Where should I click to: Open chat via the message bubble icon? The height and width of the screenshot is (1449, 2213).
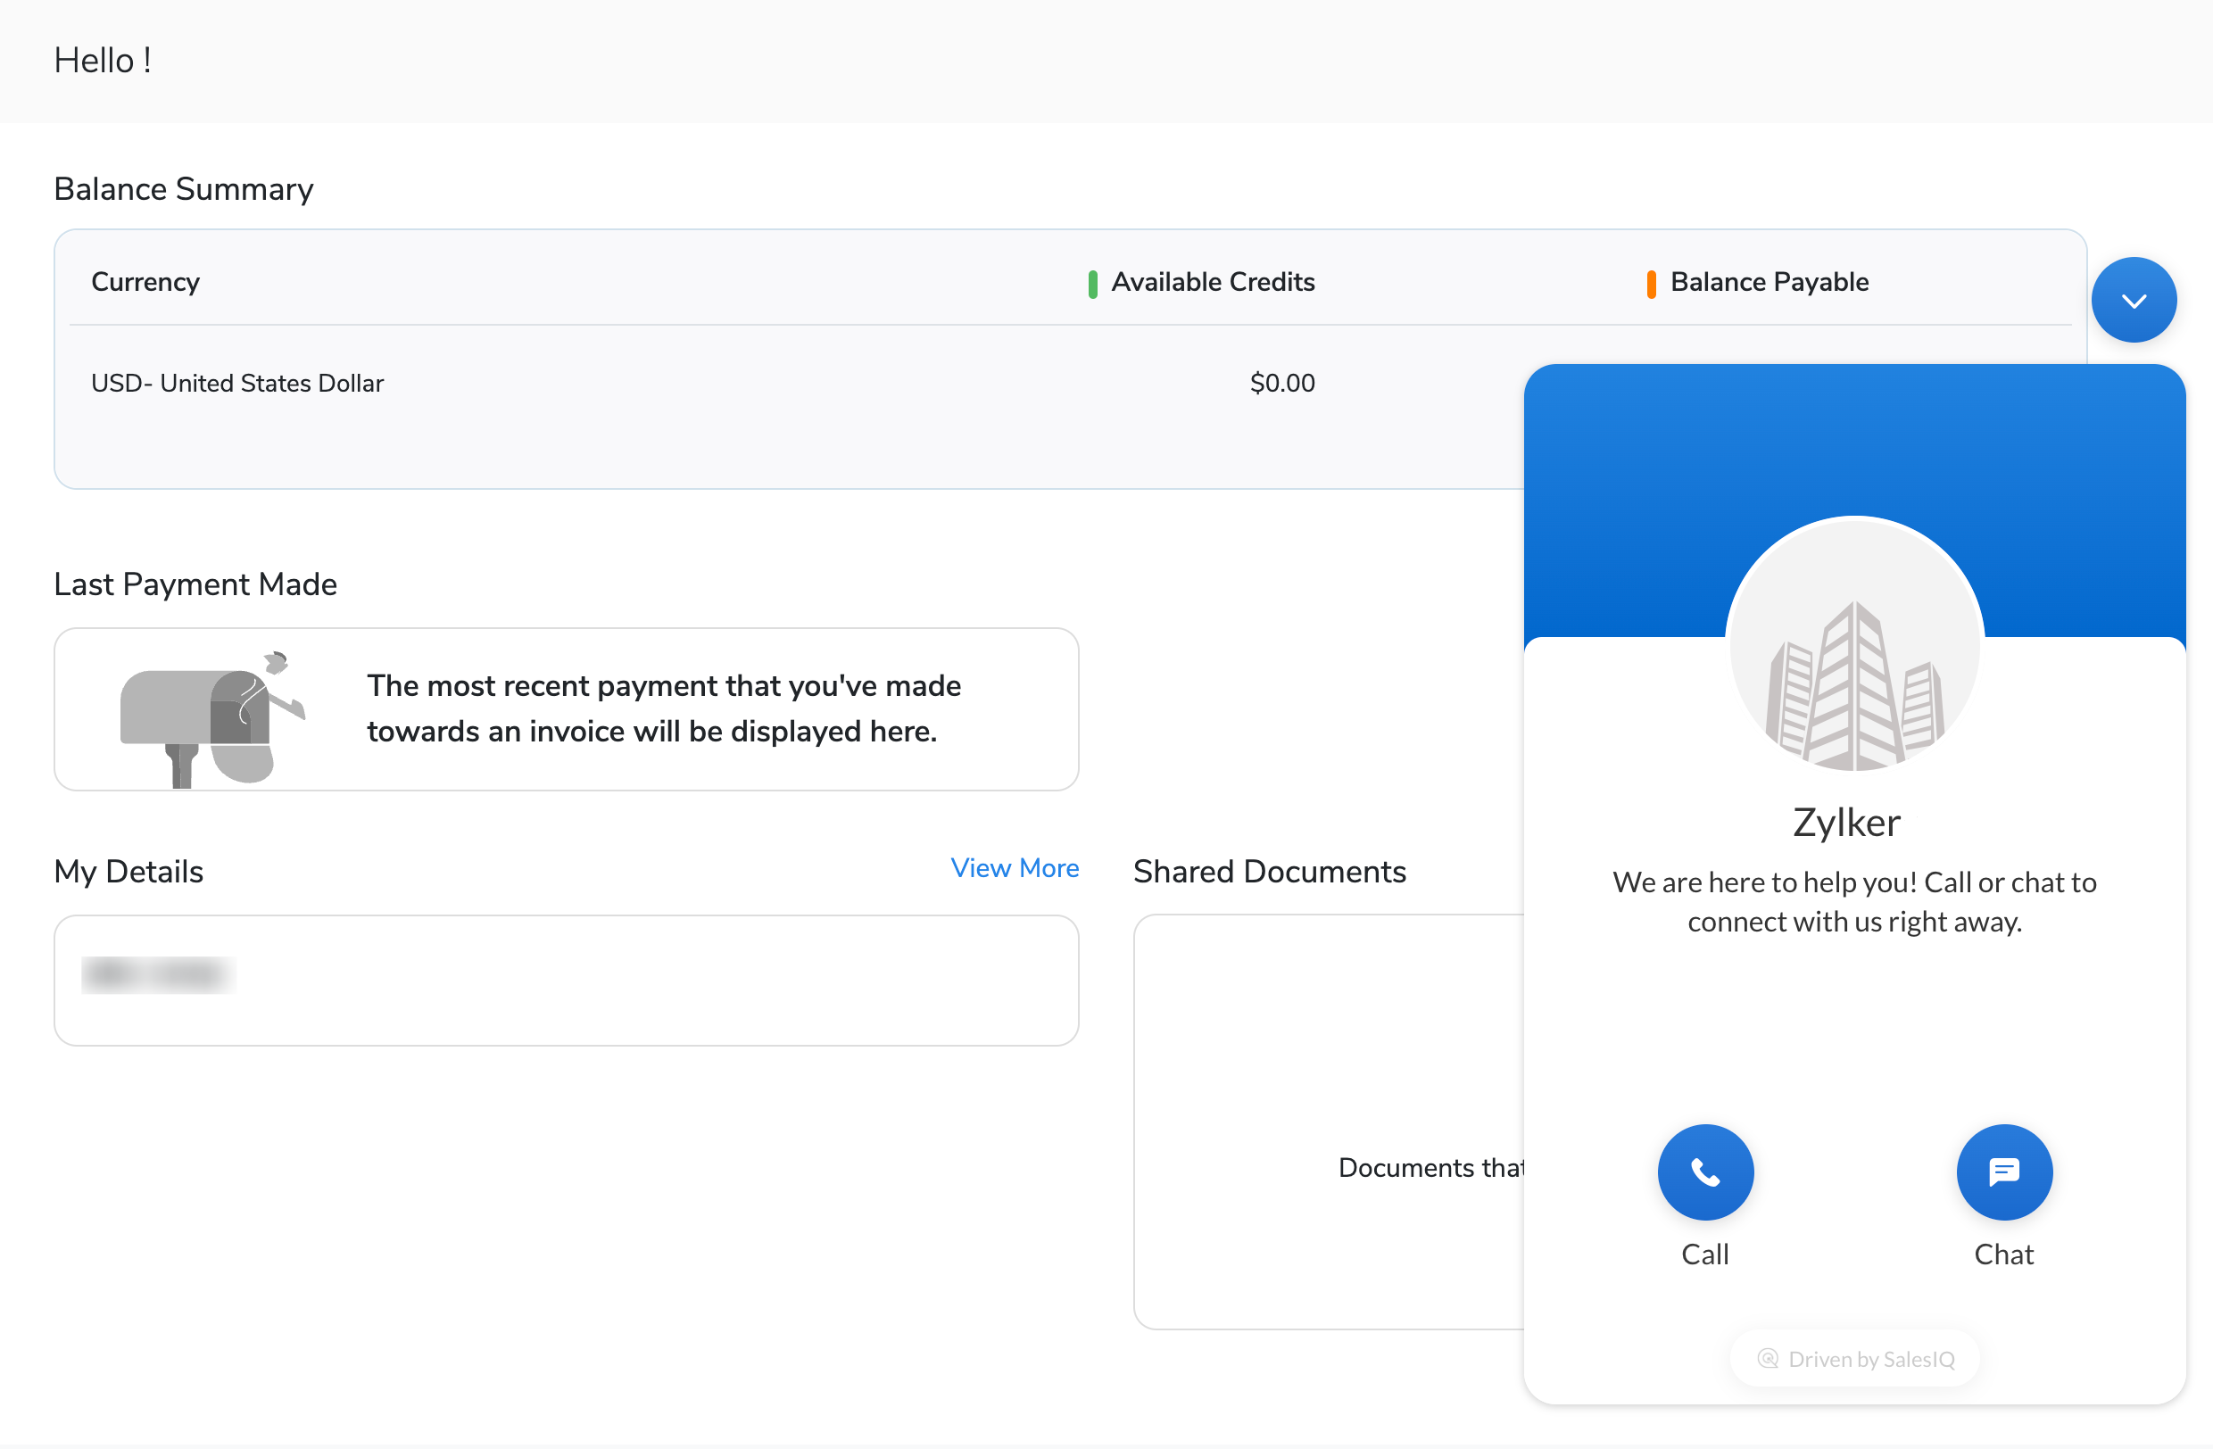pyautogui.click(x=2004, y=1172)
